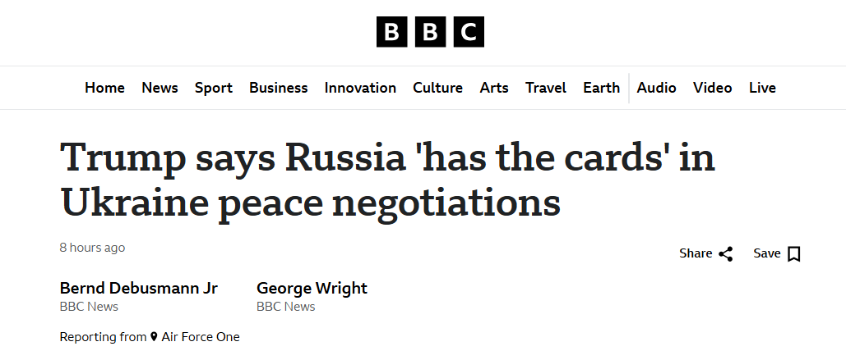
Task: Navigate to Business
Action: pos(279,88)
